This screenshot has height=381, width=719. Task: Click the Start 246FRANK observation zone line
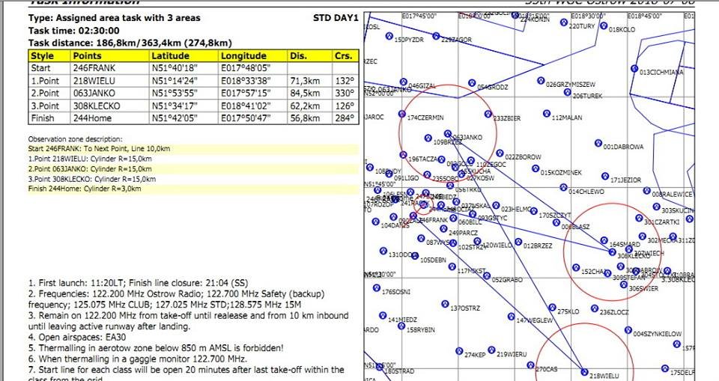99,149
